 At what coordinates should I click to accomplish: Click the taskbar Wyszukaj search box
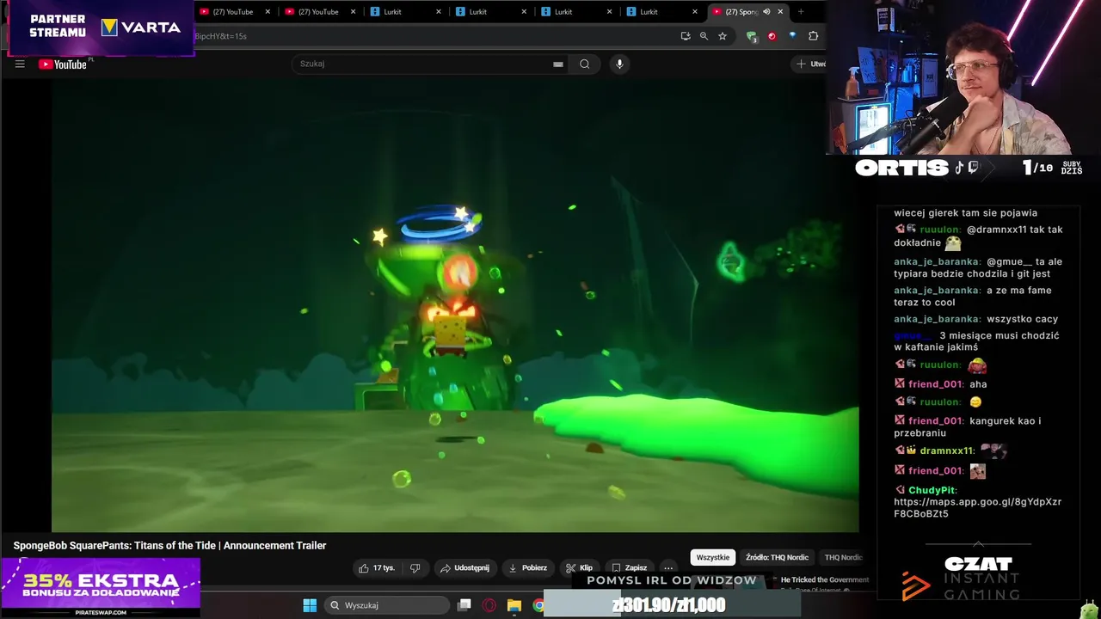pyautogui.click(x=386, y=605)
